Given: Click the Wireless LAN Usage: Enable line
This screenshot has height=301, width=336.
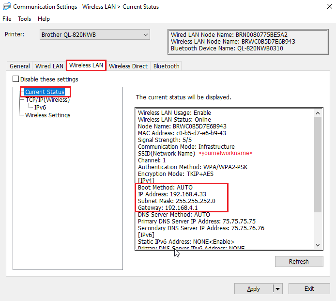Looking at the screenshot, I should point(174,113).
